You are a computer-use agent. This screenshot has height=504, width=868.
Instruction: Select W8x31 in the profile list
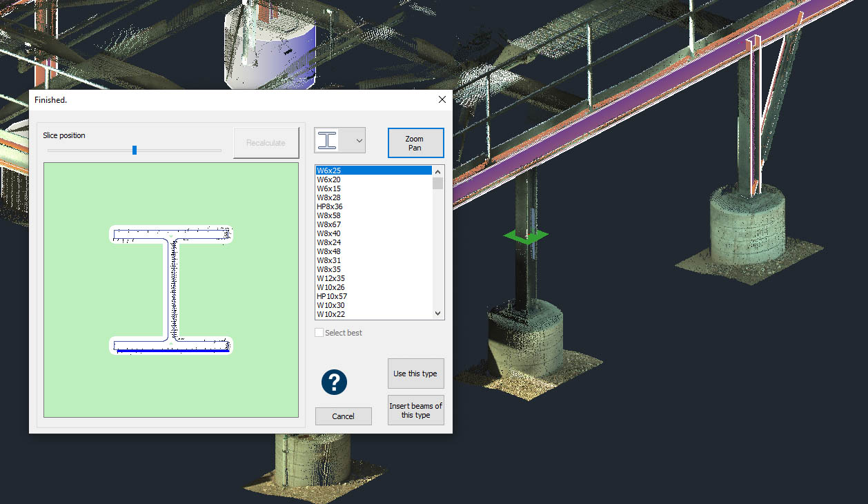coord(373,260)
